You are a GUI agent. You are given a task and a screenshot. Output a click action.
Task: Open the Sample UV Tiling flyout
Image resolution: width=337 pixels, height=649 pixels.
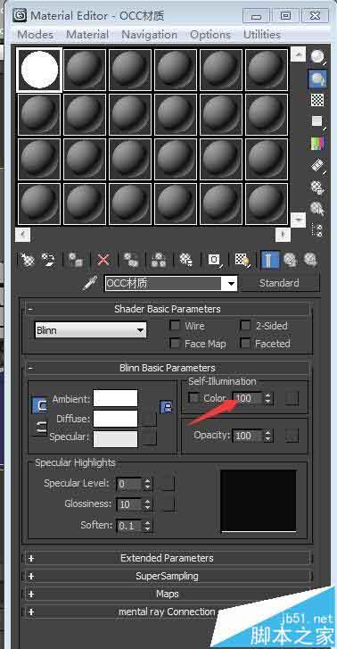[317, 121]
